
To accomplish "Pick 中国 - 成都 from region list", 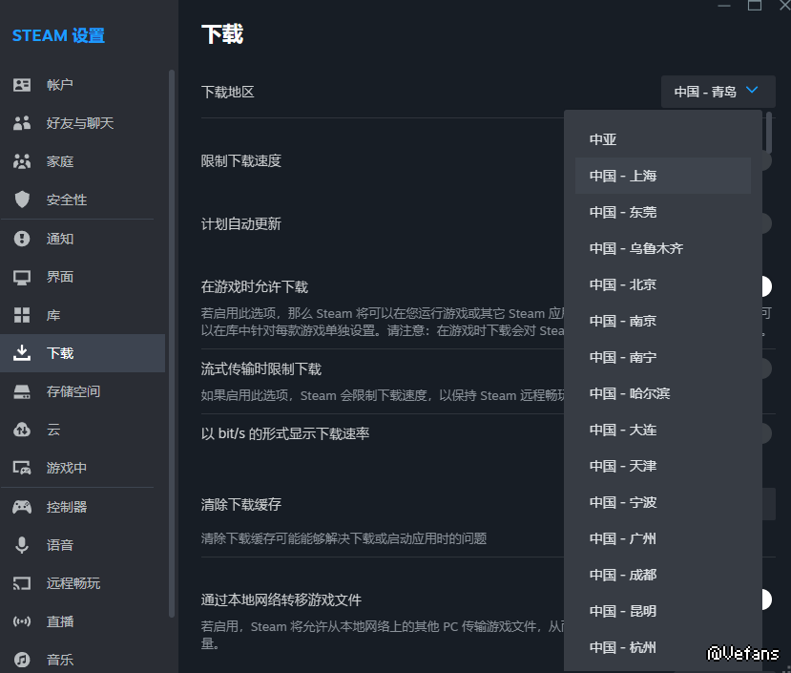I will click(663, 575).
